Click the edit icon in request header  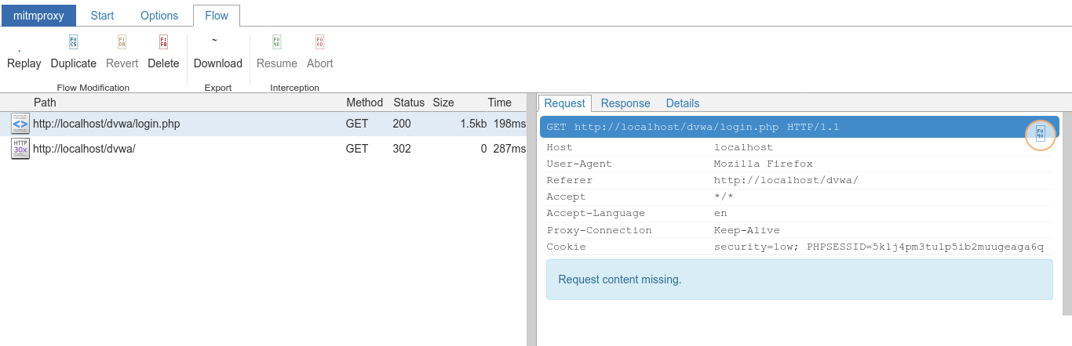[1040, 134]
